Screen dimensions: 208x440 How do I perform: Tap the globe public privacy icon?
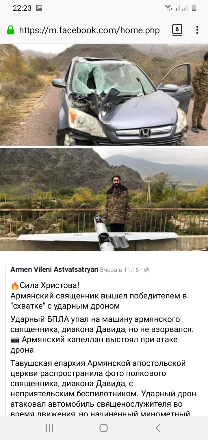point(147,270)
